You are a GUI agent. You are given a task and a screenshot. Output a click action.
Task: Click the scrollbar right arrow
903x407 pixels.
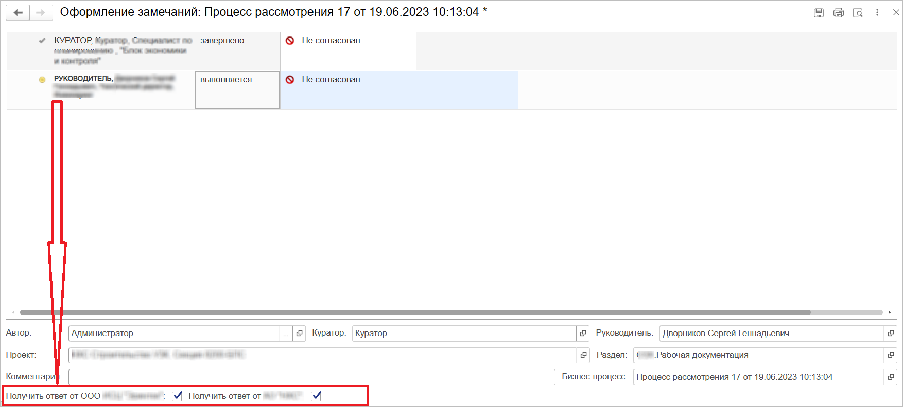pyautogui.click(x=890, y=312)
